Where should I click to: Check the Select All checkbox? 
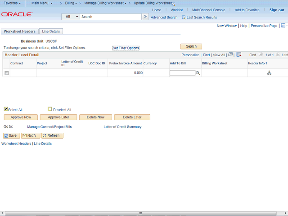pyautogui.click(x=6, y=109)
